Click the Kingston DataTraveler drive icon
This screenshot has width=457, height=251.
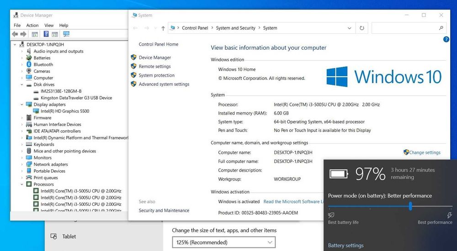36,98
